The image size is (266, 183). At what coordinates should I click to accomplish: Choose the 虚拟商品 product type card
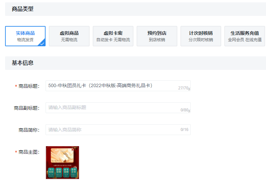[x=69, y=36]
